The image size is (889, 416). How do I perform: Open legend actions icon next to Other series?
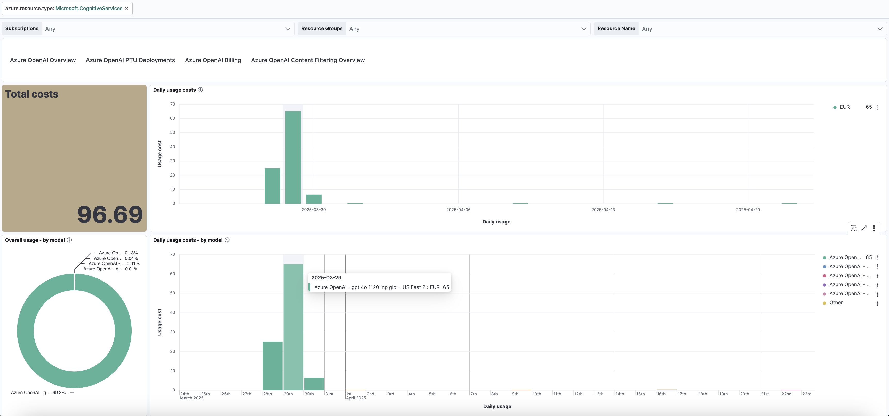tap(878, 303)
